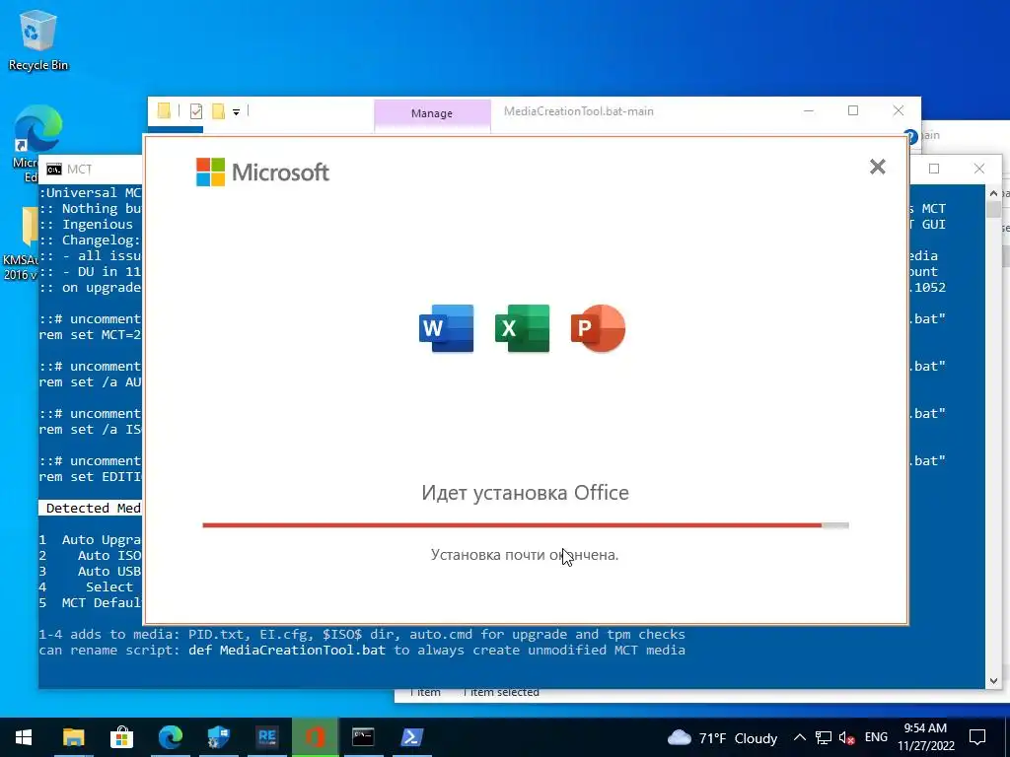Click the Properties checkmark quick access icon
Viewport: 1010px width, 757px height.
[x=196, y=111]
